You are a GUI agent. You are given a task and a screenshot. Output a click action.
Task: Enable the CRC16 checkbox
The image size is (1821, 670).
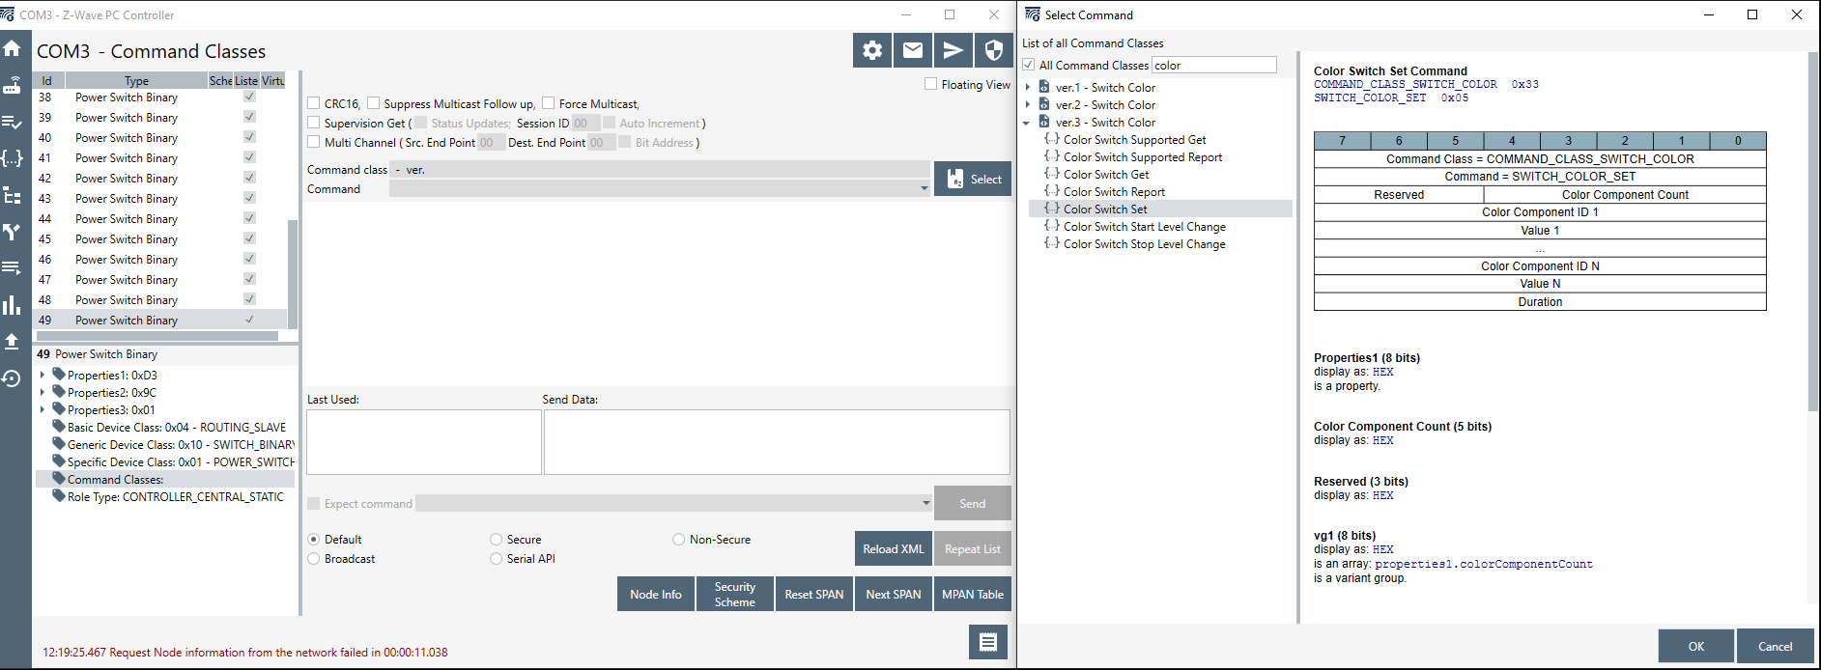click(314, 103)
